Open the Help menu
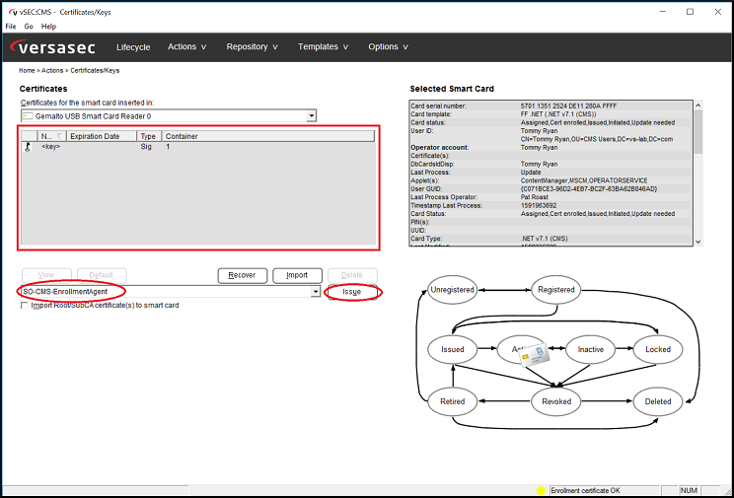The width and height of the screenshot is (734, 498). 48,27
